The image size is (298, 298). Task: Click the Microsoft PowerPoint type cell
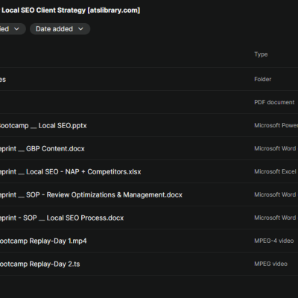(276, 125)
